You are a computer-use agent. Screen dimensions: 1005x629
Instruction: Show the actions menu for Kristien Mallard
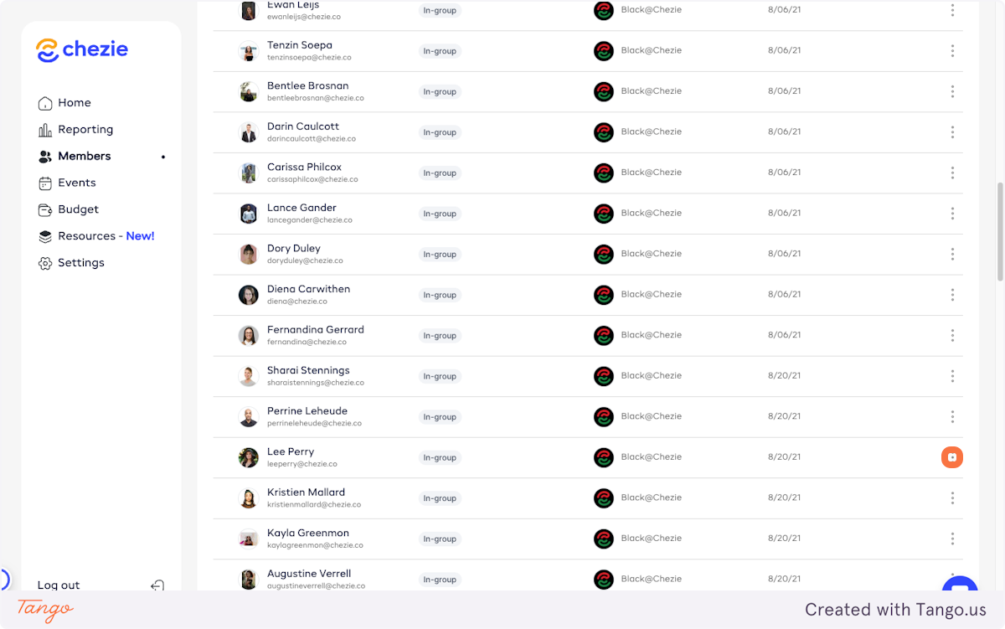[952, 498]
